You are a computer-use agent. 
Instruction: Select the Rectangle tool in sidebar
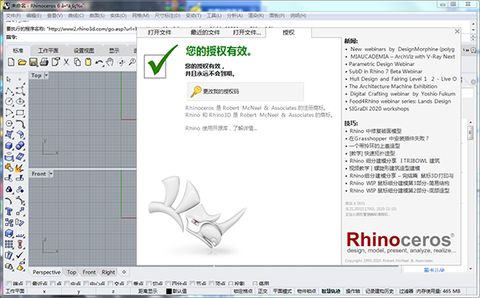click(x=20, y=113)
